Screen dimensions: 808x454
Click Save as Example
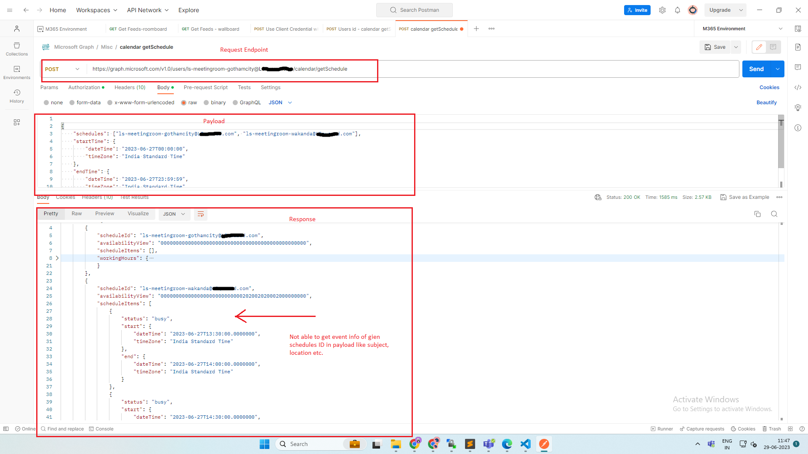tap(745, 197)
